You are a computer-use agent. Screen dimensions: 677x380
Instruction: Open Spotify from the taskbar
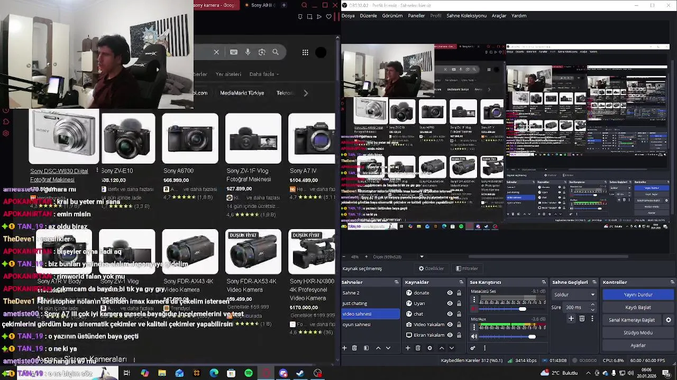click(x=249, y=373)
